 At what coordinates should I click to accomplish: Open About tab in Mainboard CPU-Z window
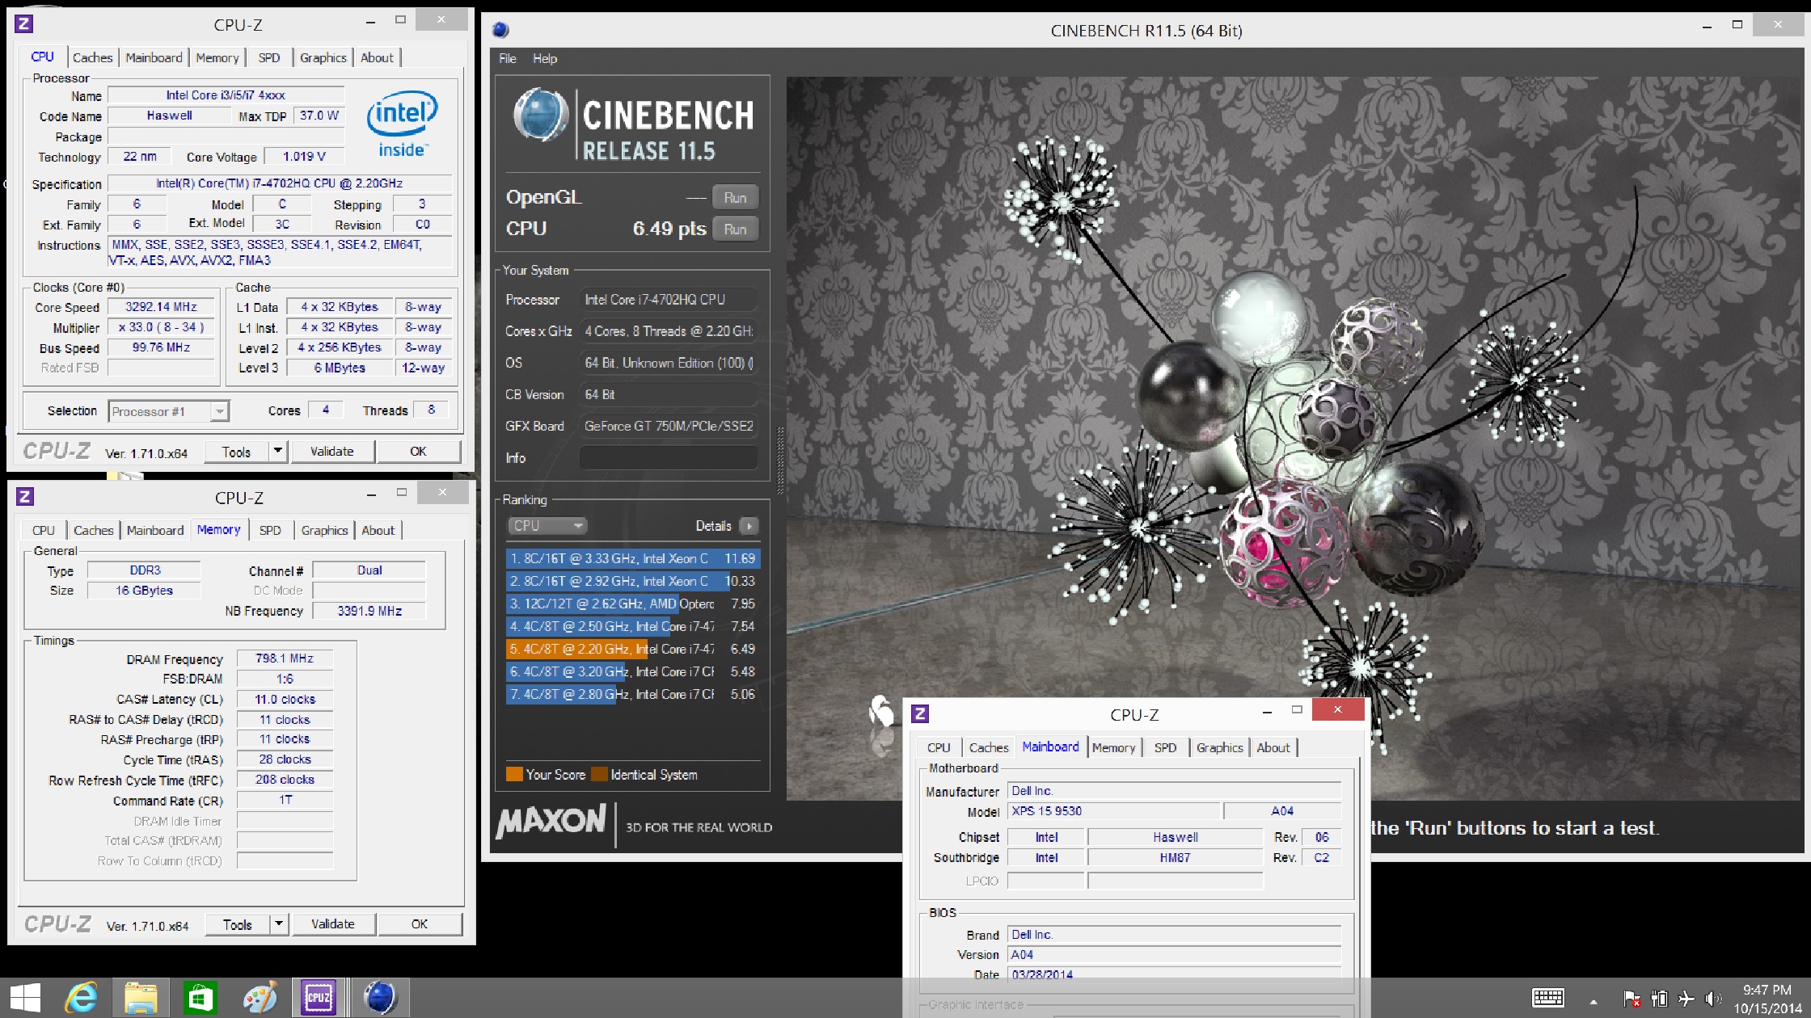[1273, 747]
